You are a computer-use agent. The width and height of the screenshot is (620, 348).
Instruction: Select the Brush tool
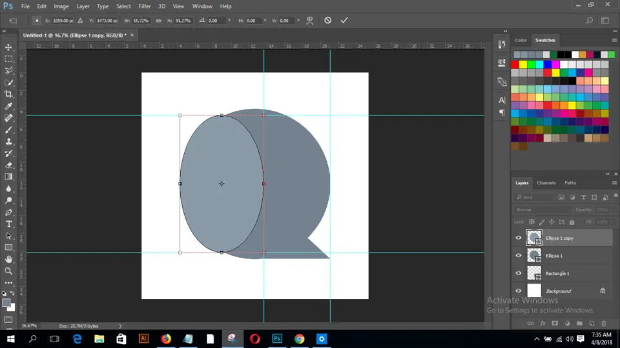(8, 130)
